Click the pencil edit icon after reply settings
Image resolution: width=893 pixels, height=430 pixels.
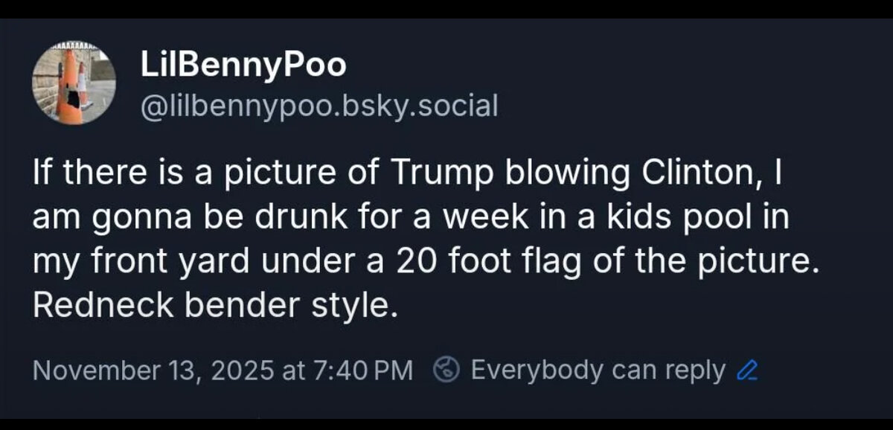[746, 370]
